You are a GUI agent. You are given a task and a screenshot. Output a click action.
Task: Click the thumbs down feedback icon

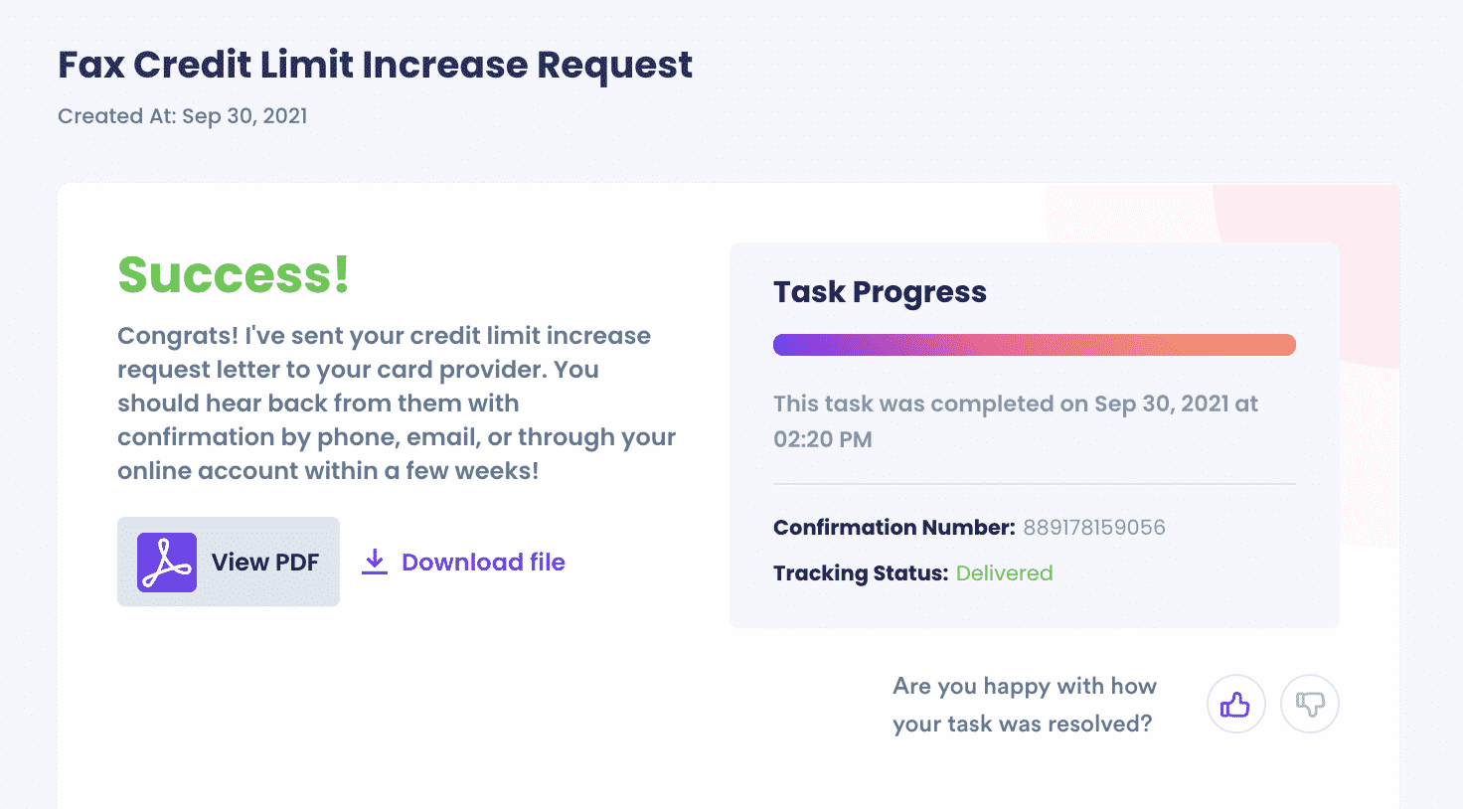point(1310,704)
